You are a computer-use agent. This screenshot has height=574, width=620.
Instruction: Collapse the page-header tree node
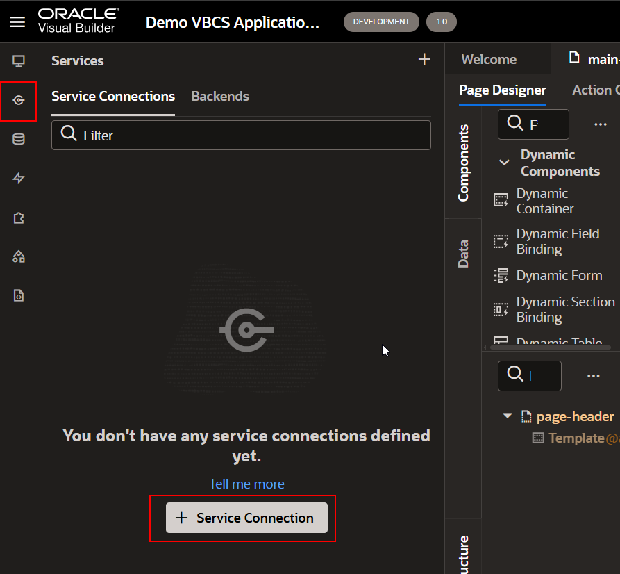508,416
